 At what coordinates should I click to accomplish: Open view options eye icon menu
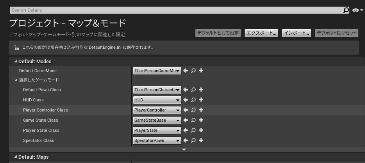pos(358,10)
